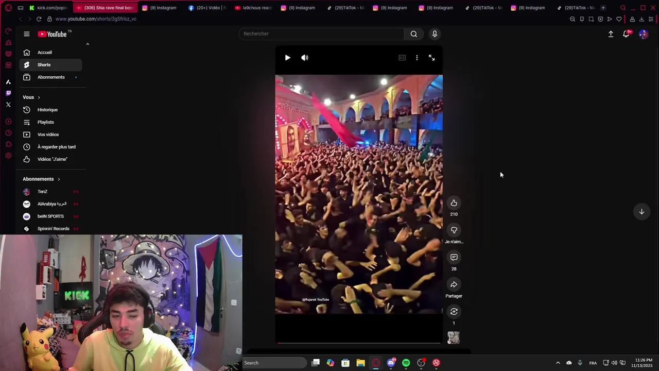Select Shorts in YouTube sidebar

tap(50, 65)
